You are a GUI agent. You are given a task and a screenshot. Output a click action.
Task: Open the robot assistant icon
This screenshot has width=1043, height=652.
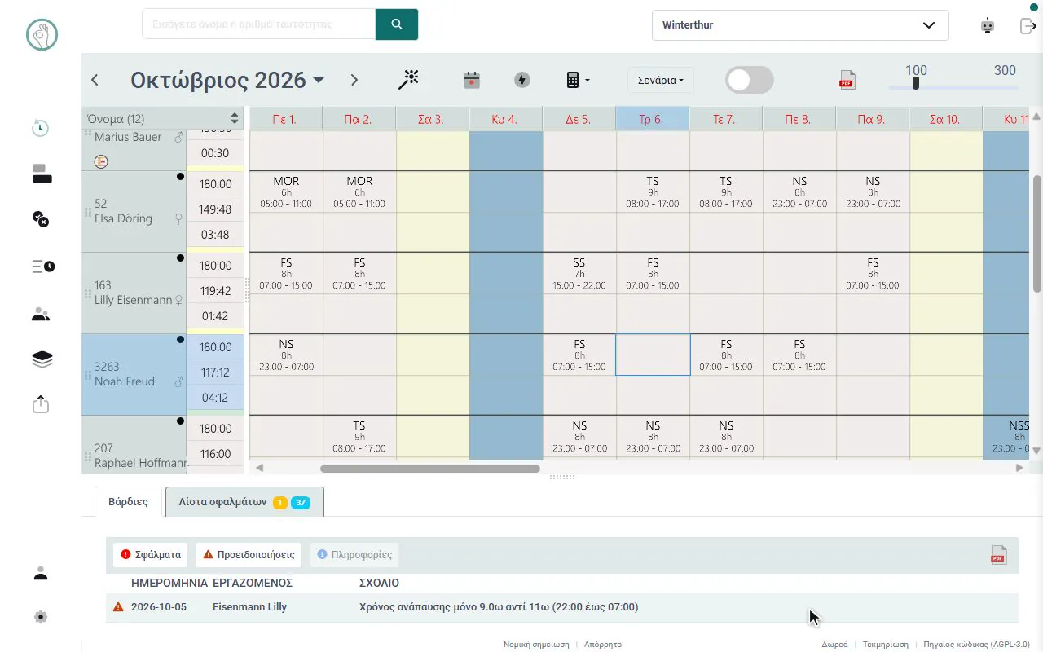click(x=988, y=25)
